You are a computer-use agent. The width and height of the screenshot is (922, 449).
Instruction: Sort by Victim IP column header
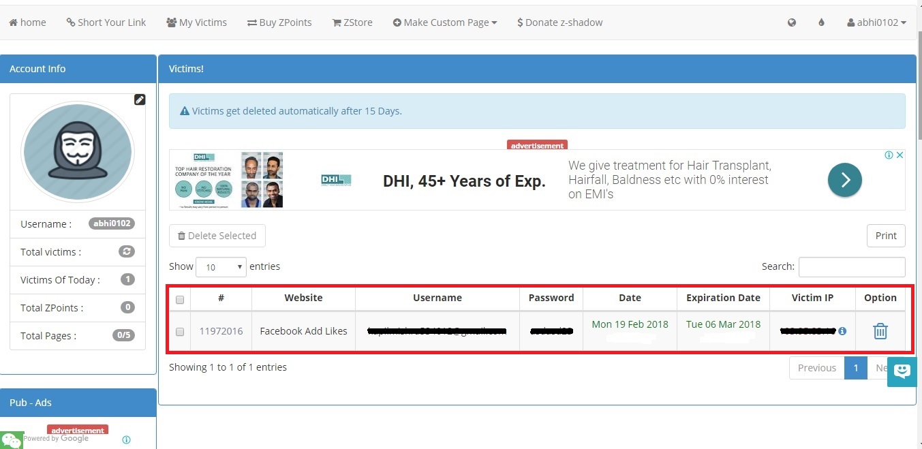(812, 298)
